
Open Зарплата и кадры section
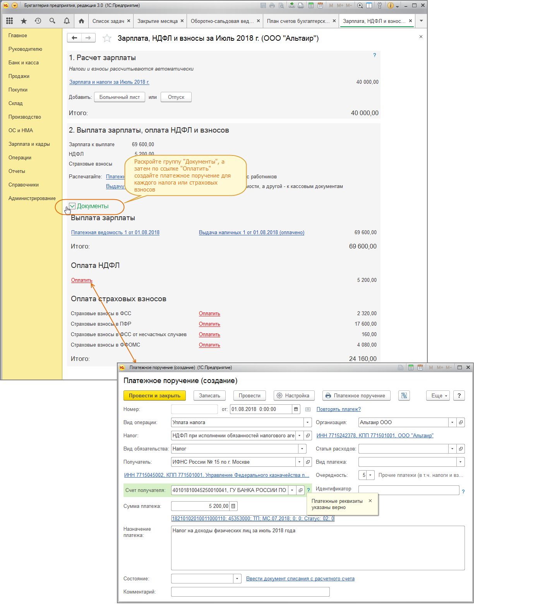coord(29,144)
